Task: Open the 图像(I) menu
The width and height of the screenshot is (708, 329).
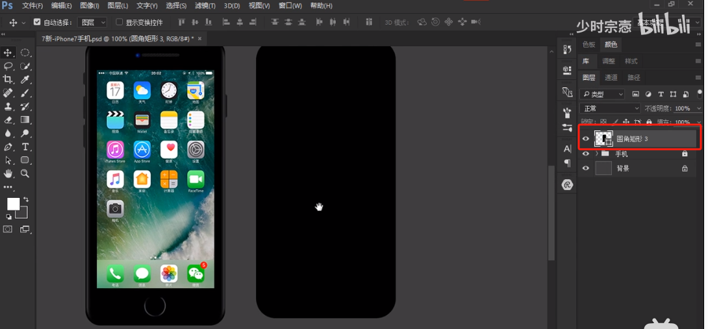Action: click(90, 6)
